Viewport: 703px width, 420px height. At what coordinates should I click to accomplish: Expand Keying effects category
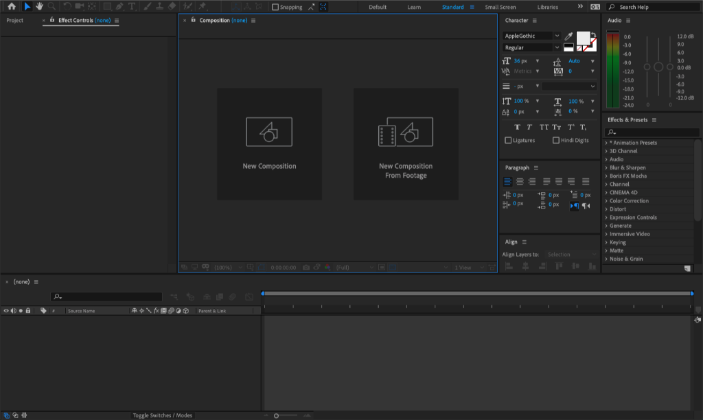pos(606,242)
